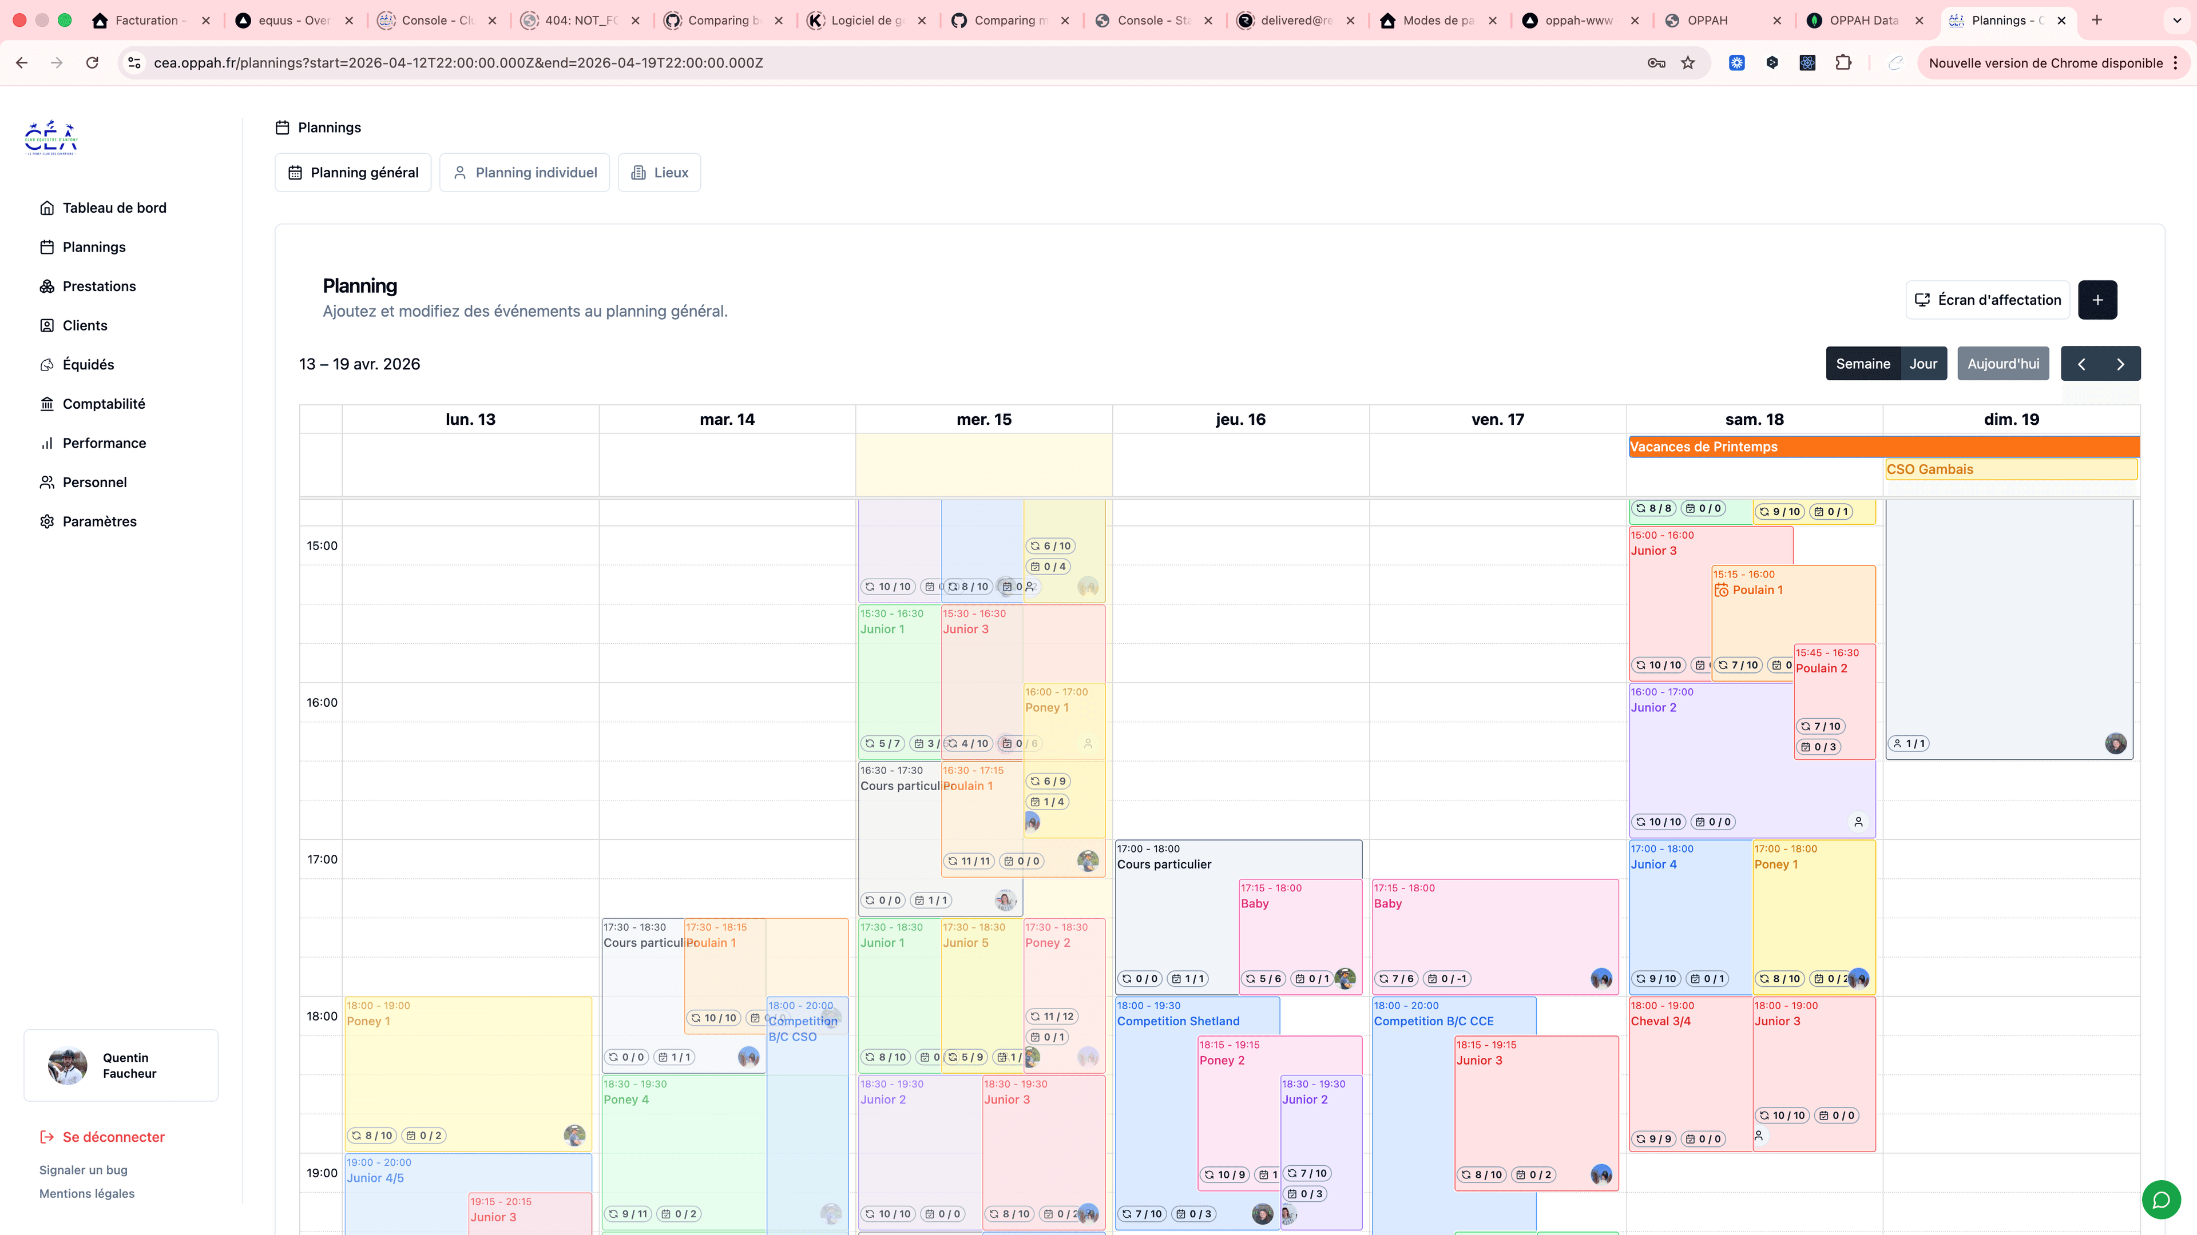Click Signaler un bug link
This screenshot has width=2197, height=1235.
84,1170
